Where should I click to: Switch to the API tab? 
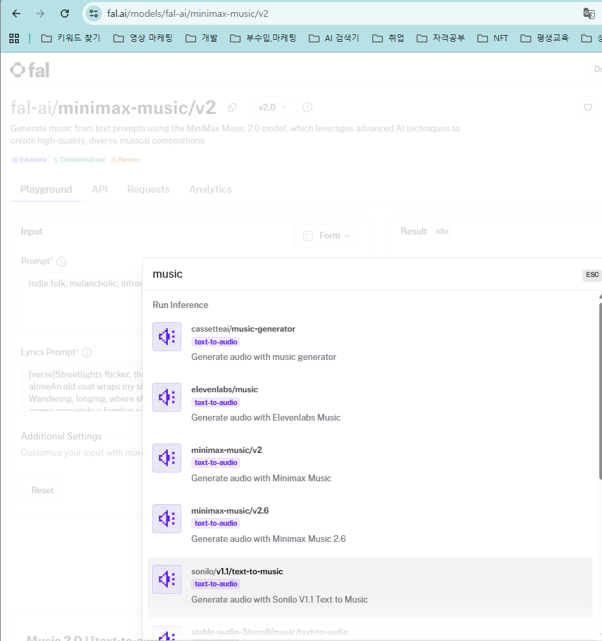coord(100,189)
